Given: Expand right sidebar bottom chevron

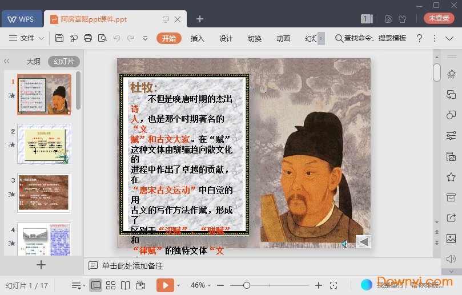Looking at the screenshot, I should click(451, 271).
